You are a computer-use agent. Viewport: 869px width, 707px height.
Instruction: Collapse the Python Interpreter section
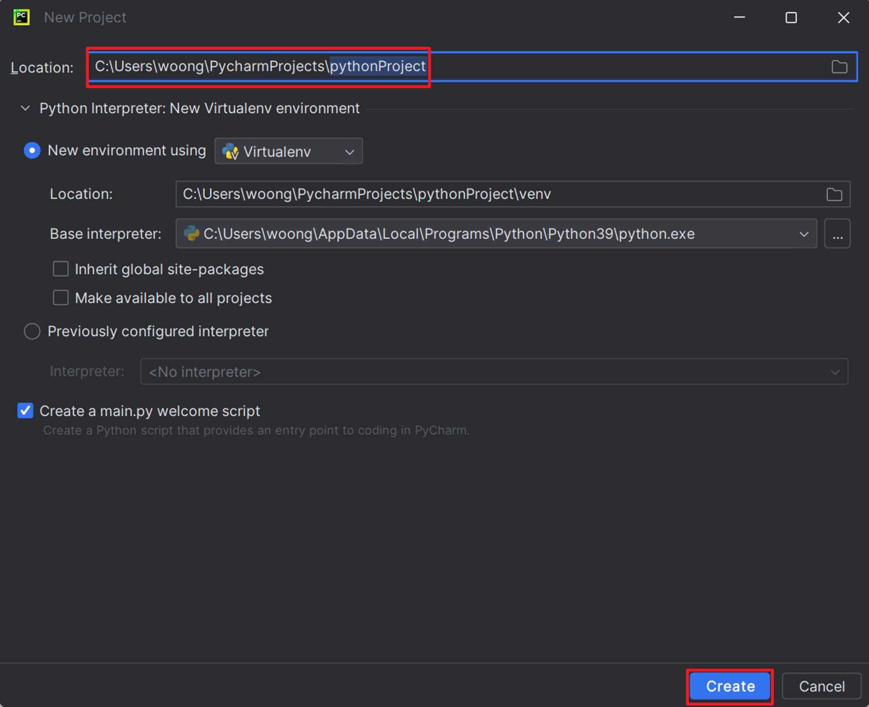(x=26, y=108)
